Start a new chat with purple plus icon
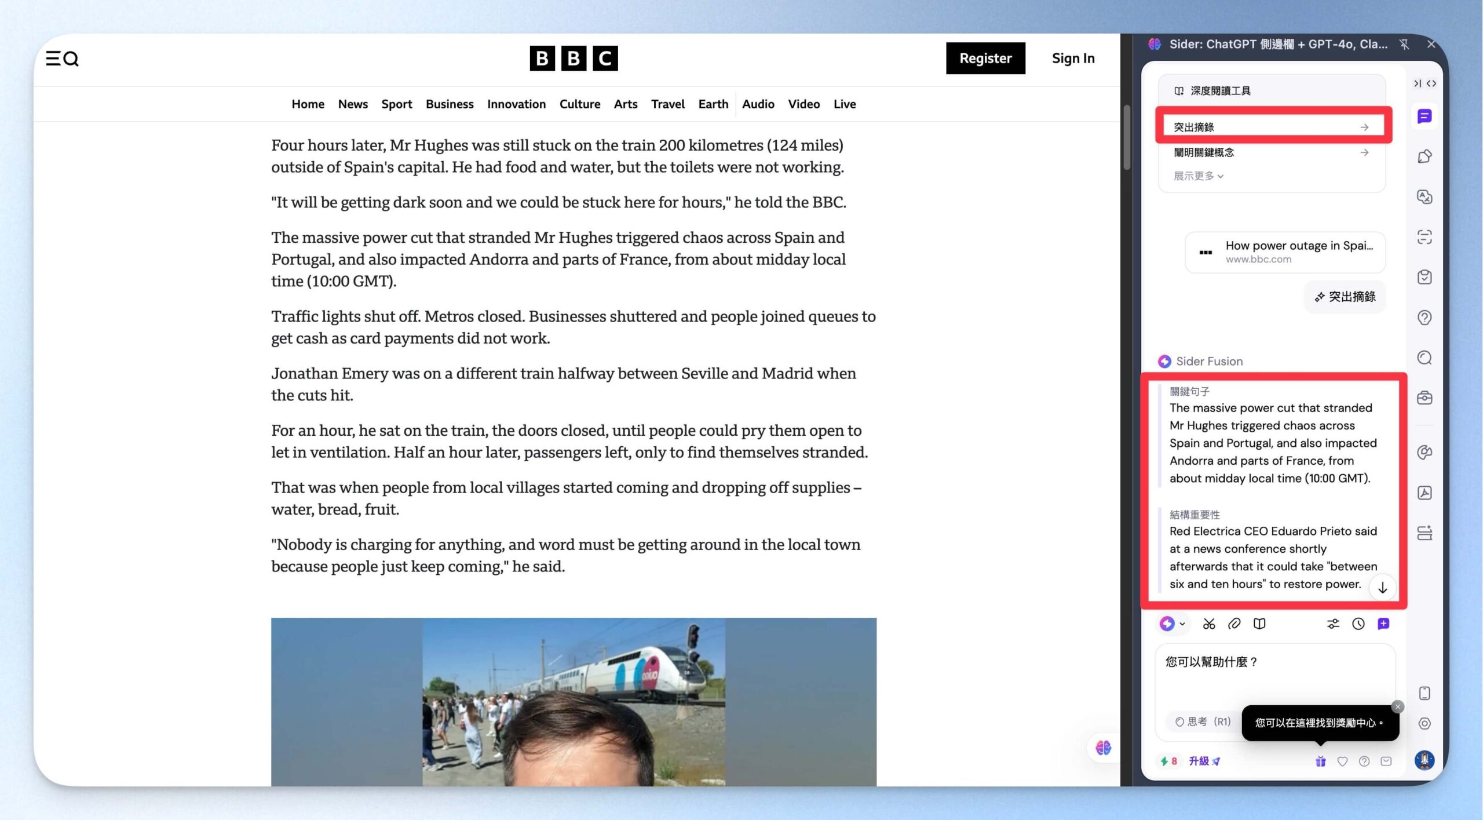The image size is (1483, 820). 1383,624
